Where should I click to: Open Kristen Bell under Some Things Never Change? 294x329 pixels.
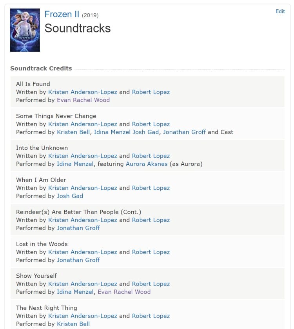[73, 132]
